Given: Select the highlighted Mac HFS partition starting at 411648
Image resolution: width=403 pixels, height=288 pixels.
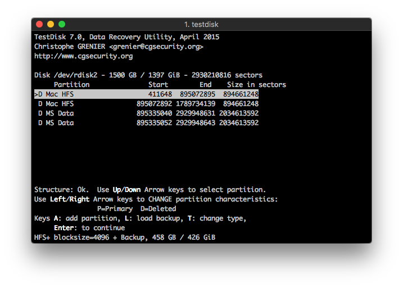Looking at the screenshot, I should point(146,94).
